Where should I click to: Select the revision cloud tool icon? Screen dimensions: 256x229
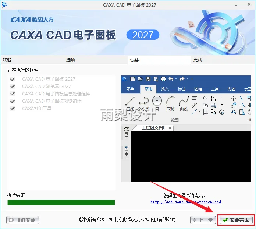click(234, 112)
